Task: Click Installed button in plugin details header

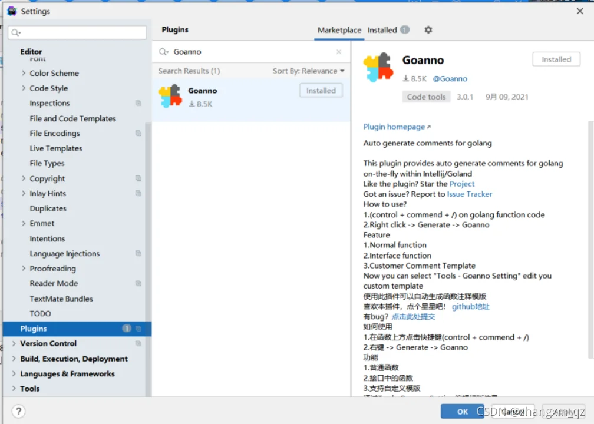Action: [556, 59]
